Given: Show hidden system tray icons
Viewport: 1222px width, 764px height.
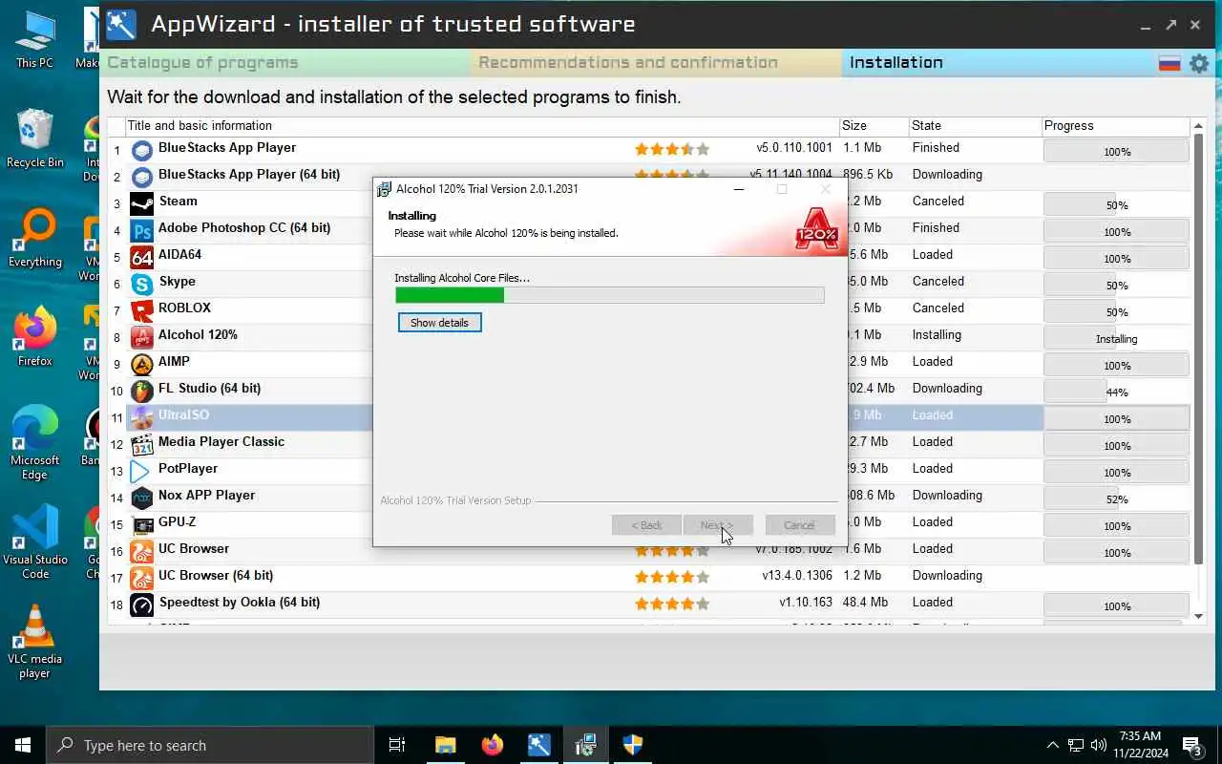Looking at the screenshot, I should click(x=1053, y=745).
